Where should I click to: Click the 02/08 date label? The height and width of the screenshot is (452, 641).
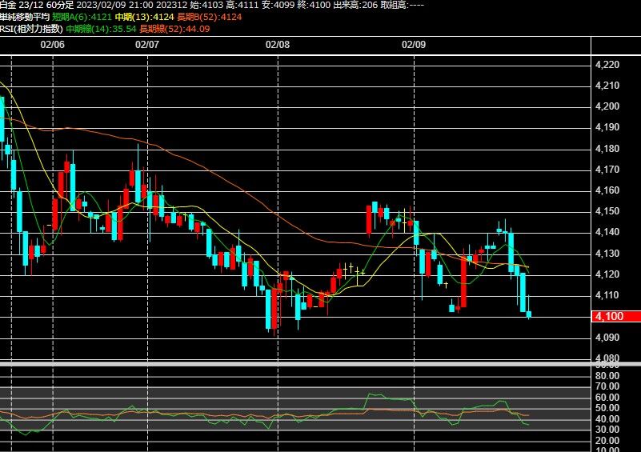pyautogui.click(x=278, y=44)
